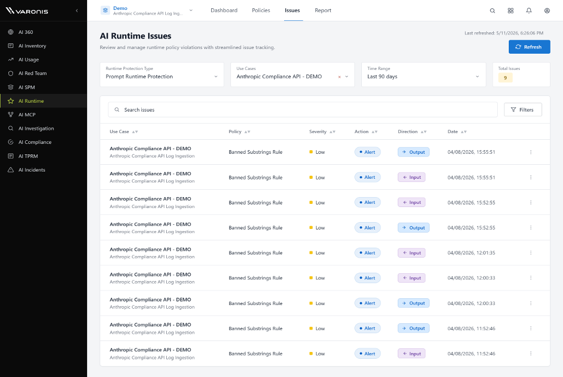Click Alert badge in 11:52:46 Input row
563x377 pixels.
pyautogui.click(x=368, y=354)
